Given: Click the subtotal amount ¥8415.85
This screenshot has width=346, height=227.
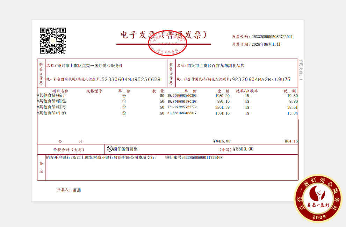Looking at the screenshot, I should coord(222,141).
